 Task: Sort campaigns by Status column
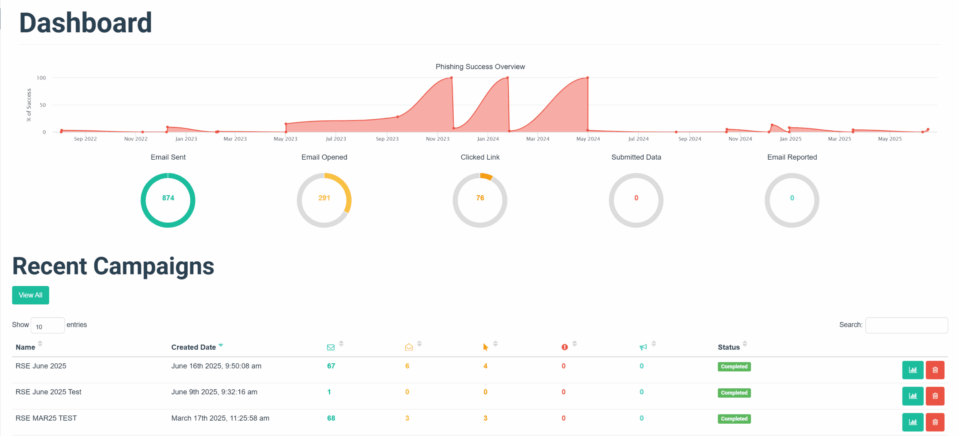(728, 347)
